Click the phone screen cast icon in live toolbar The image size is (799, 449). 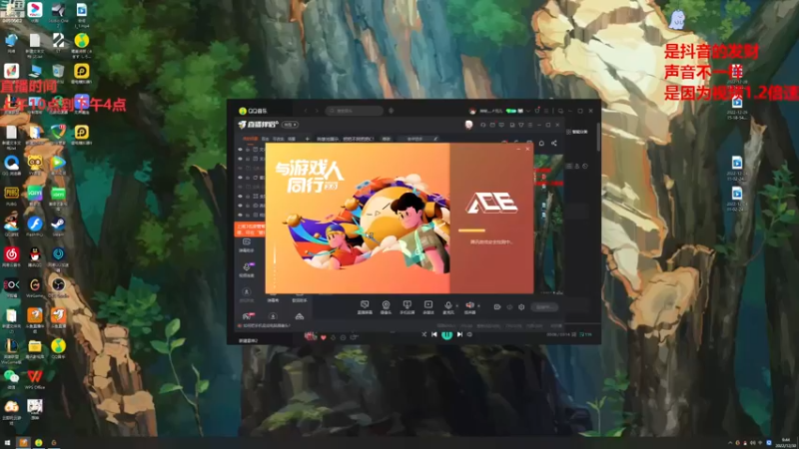[x=406, y=304]
